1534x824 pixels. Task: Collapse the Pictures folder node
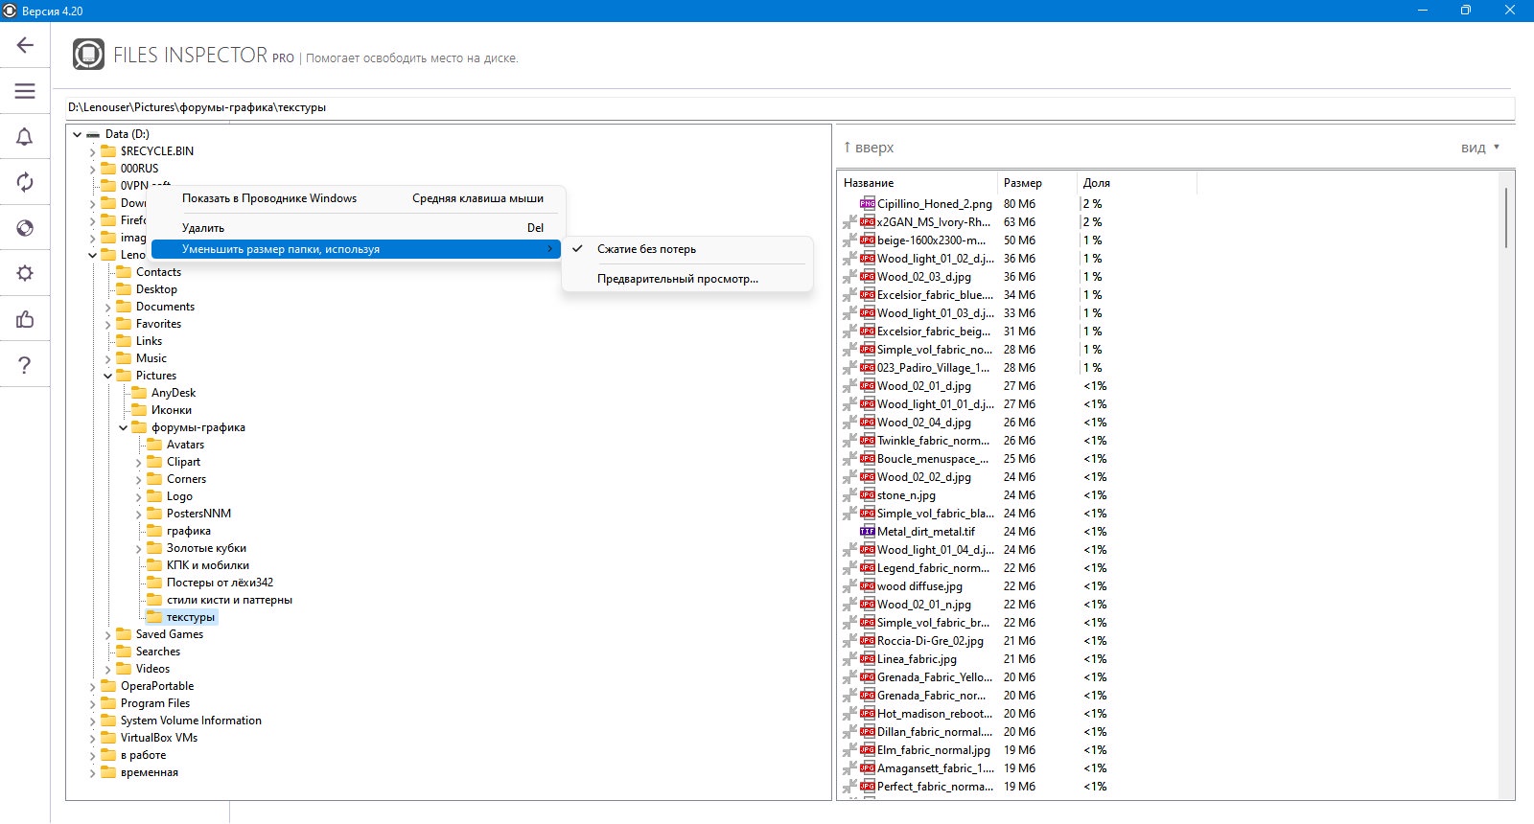click(x=108, y=376)
